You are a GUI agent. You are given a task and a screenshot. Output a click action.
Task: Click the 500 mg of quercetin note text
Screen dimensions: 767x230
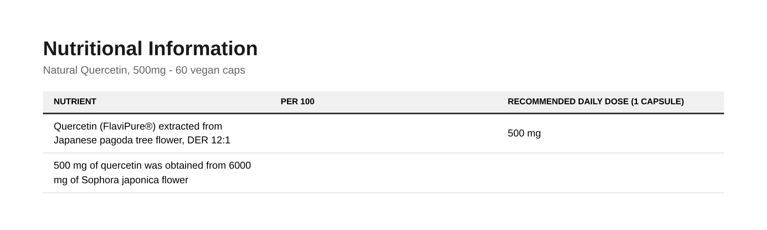[152, 173]
